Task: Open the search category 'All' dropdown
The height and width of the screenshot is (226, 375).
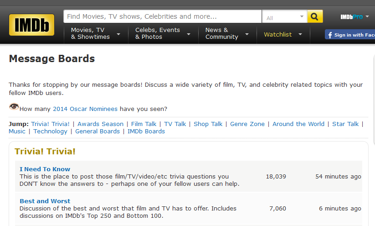Action: pos(285,17)
